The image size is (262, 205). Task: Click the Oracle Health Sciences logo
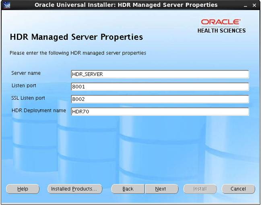pos(221,26)
